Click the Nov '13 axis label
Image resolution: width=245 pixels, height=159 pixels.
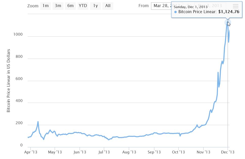204,152
